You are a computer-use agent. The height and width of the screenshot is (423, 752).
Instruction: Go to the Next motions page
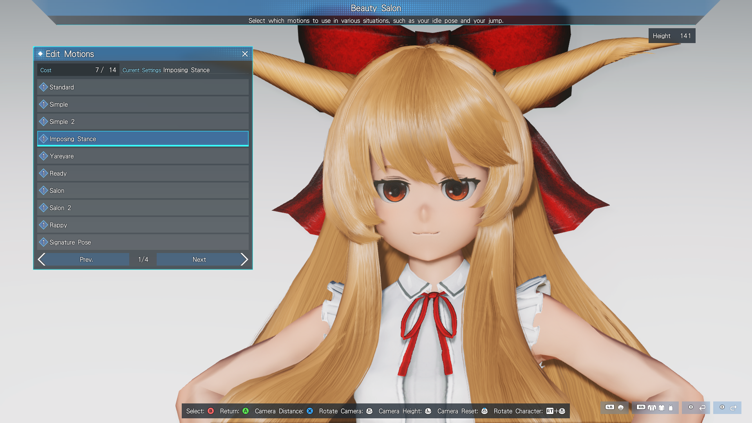pos(199,259)
